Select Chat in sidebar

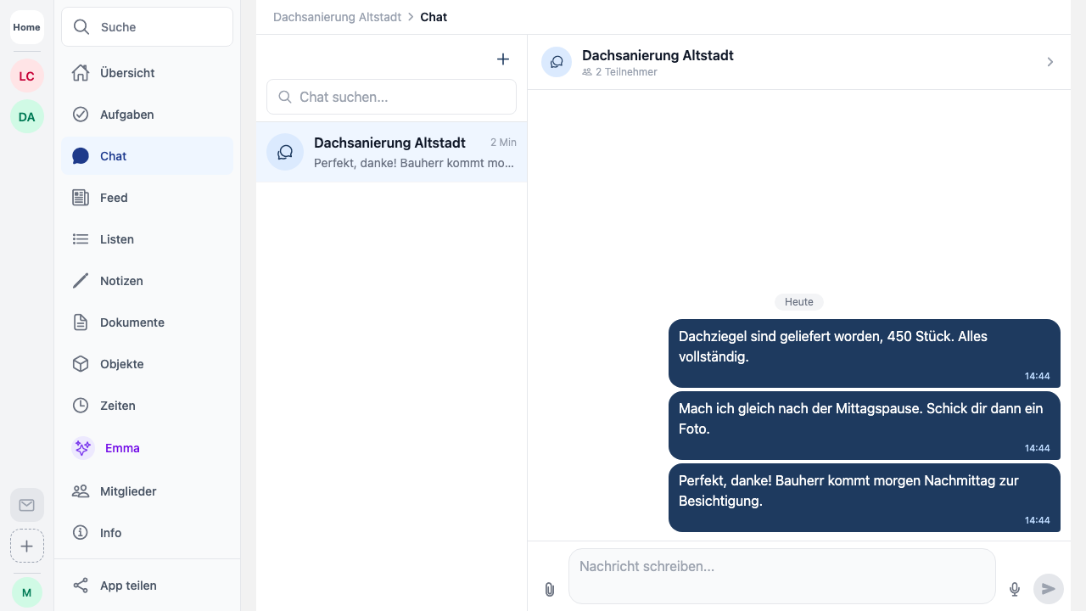coord(147,156)
